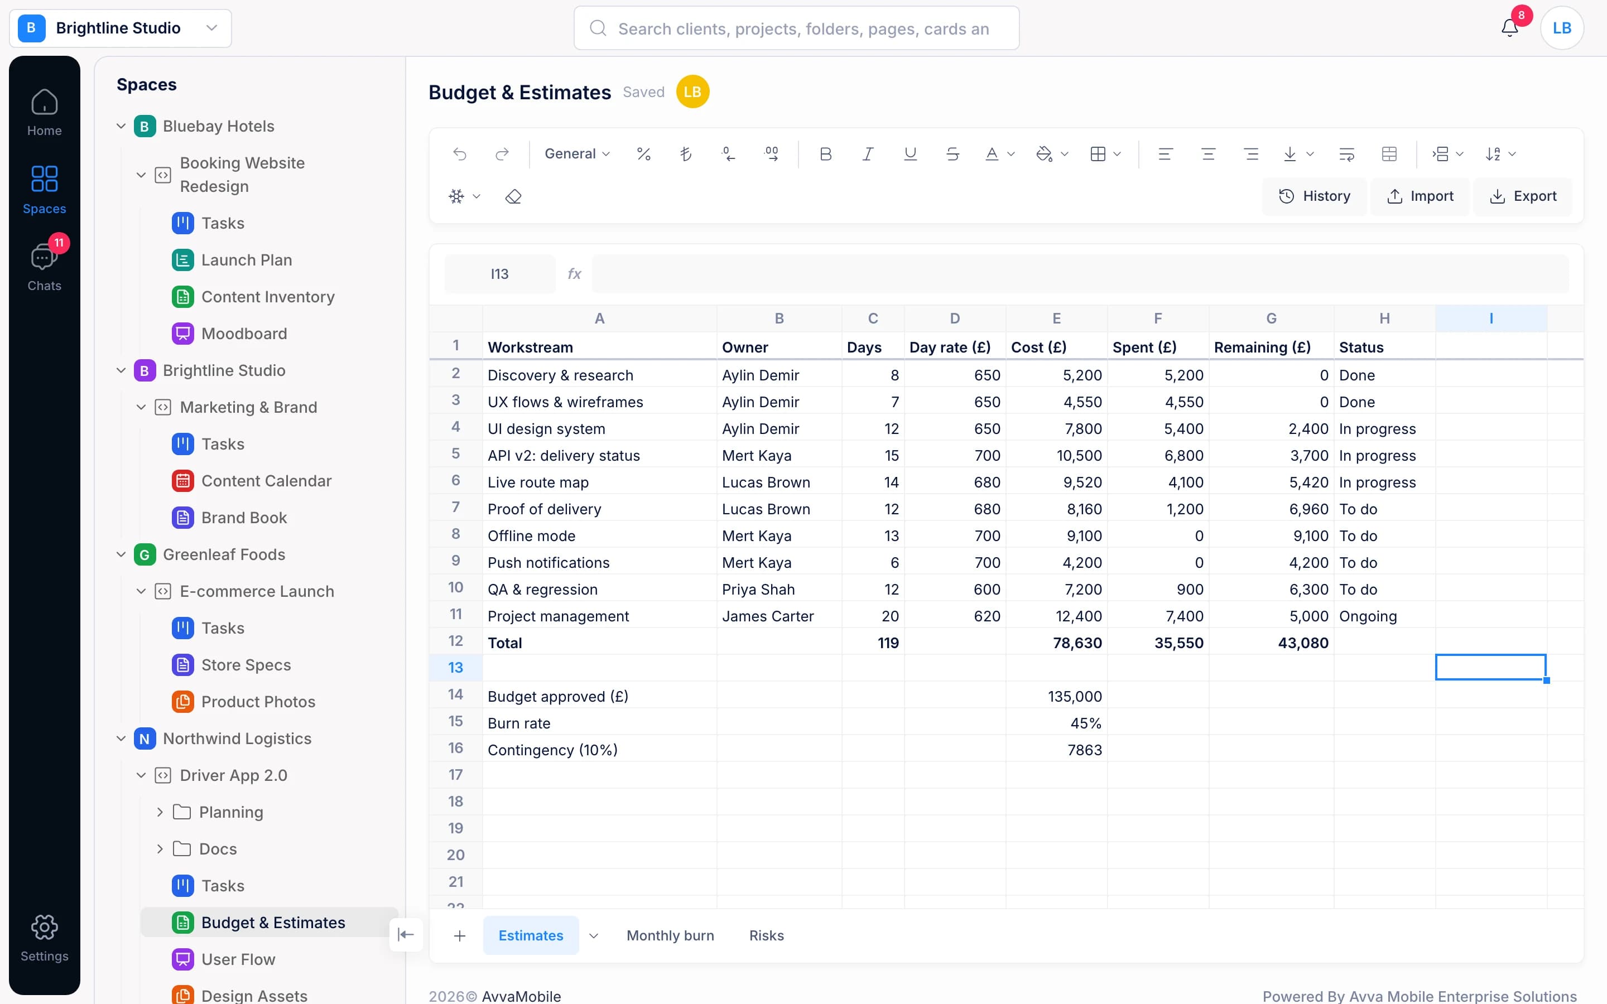The height and width of the screenshot is (1004, 1607).
Task: Click the clear formatting eraser icon
Action: point(513,196)
